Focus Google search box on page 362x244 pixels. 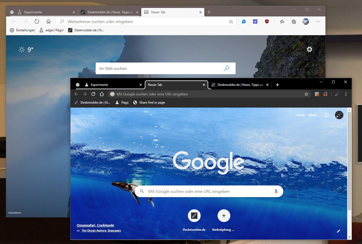[x=209, y=191]
